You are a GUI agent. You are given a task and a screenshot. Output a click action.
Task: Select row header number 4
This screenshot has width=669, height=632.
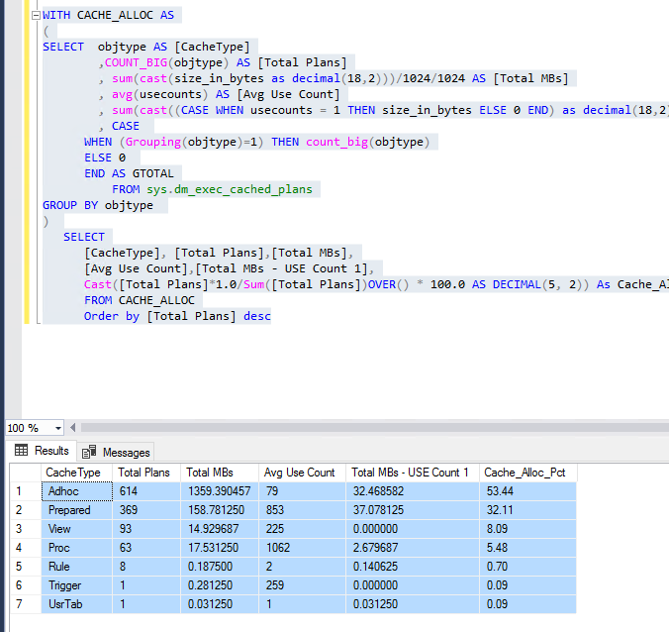[26, 548]
